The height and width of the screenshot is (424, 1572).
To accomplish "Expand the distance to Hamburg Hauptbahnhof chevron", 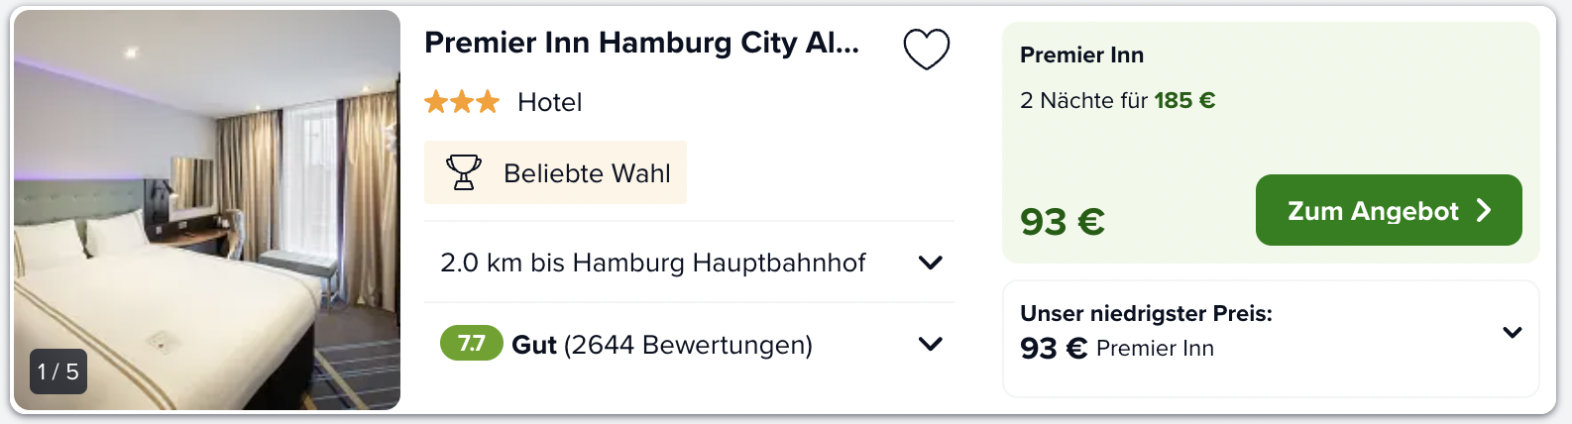I will coord(930,263).
